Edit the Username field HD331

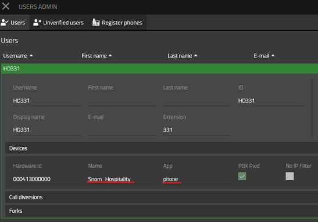point(47,101)
